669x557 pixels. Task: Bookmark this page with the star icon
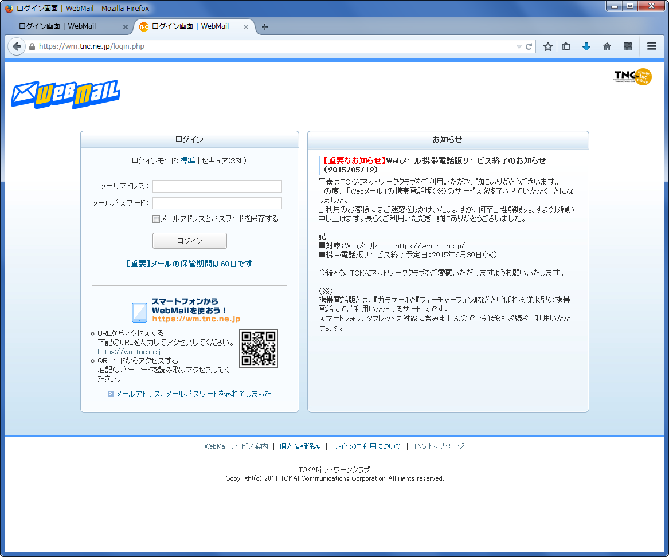[548, 46]
